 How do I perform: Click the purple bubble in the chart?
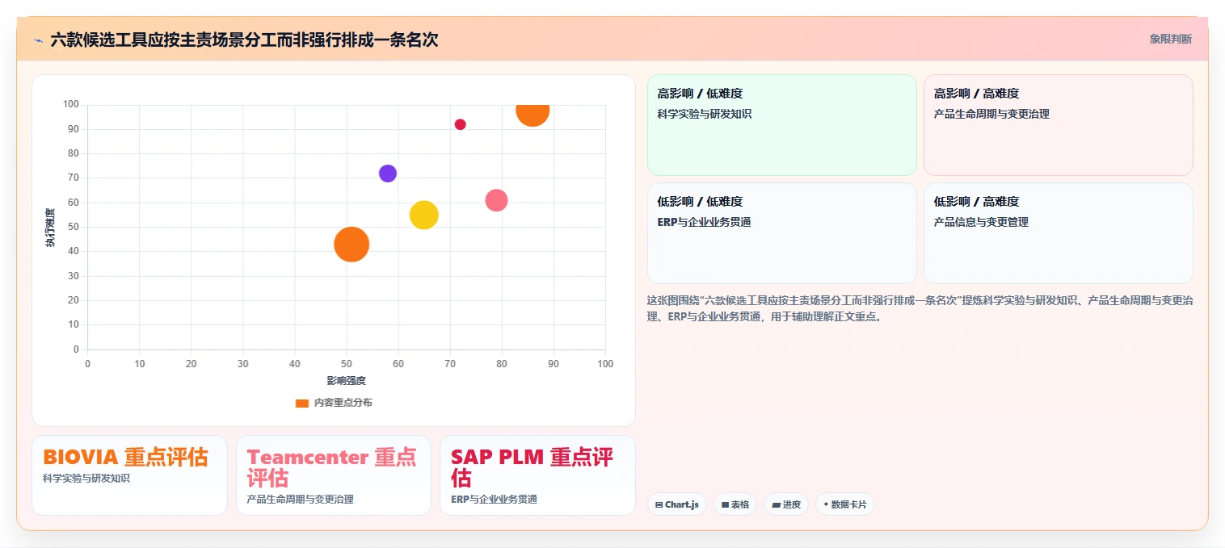click(x=388, y=174)
